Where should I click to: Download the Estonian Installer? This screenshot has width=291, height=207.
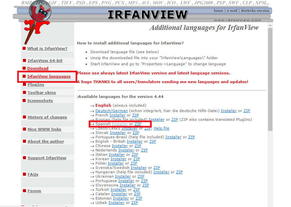[x=121, y=199]
